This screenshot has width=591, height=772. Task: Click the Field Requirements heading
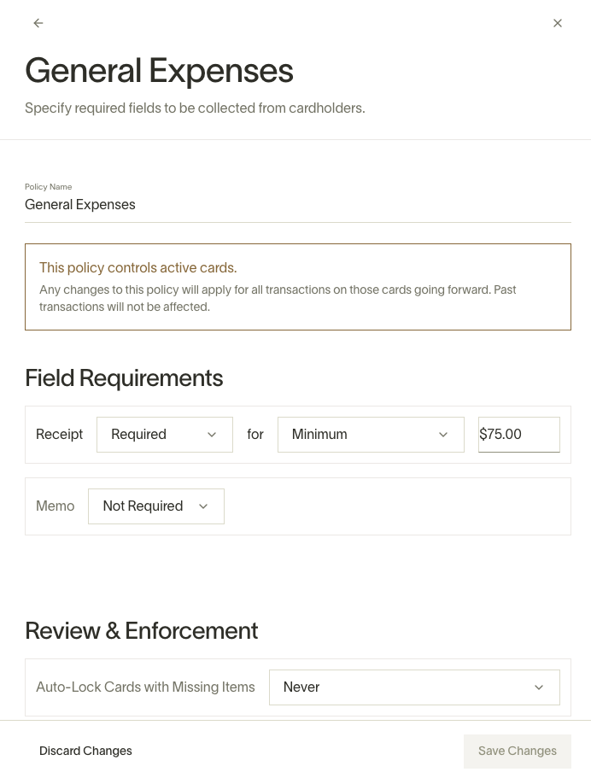click(x=124, y=378)
